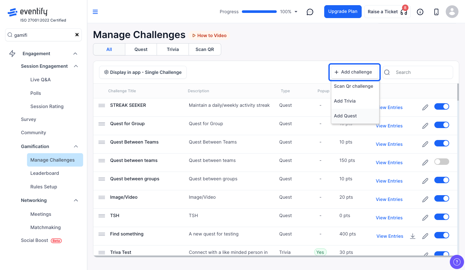The image size is (465, 270).
Task: Click the Upgrade Plan button
Action: tap(343, 12)
